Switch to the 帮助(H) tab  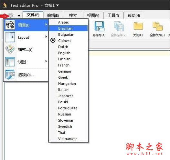click(x=134, y=15)
